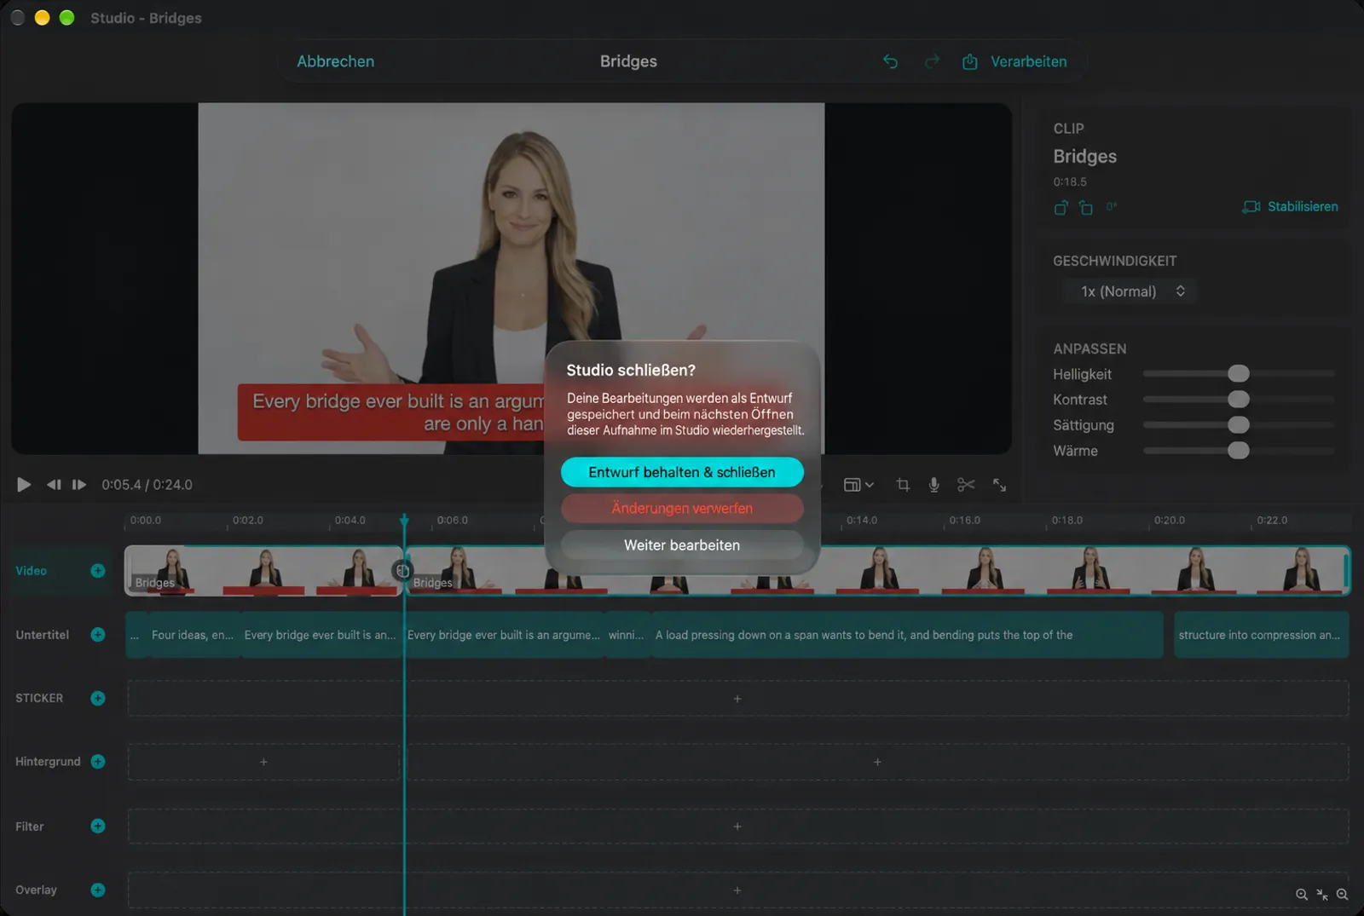Click the plus icon beside Filter label

pyautogui.click(x=98, y=827)
